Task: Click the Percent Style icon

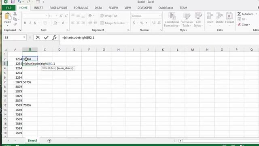Action: coord(142,23)
